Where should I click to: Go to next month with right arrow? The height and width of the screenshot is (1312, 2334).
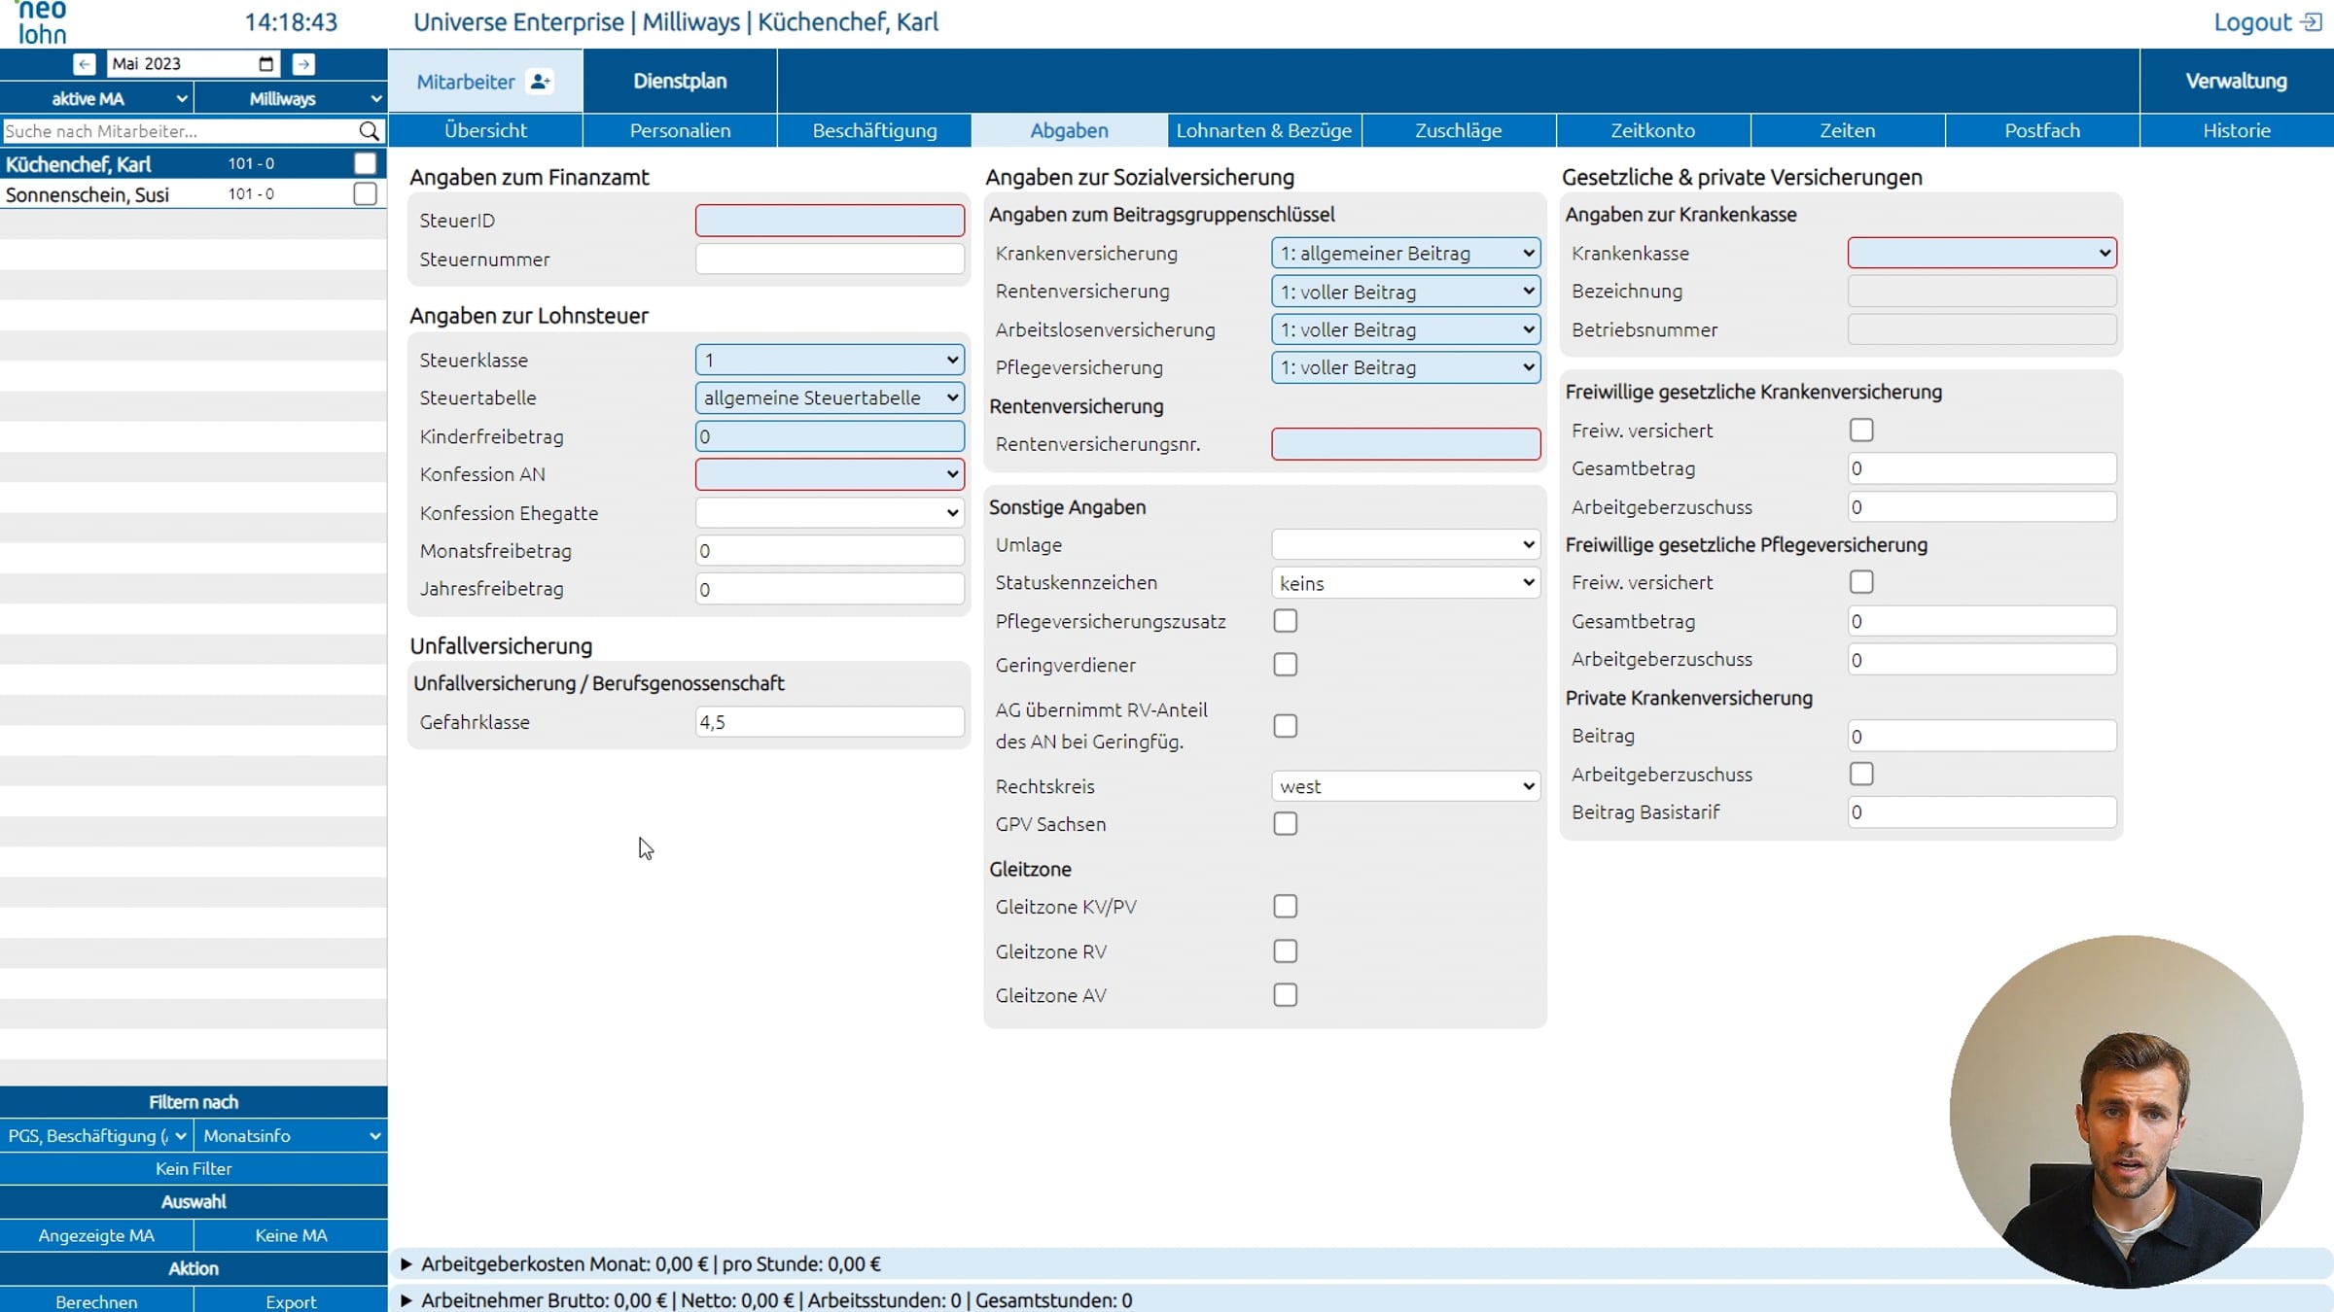[x=303, y=64]
